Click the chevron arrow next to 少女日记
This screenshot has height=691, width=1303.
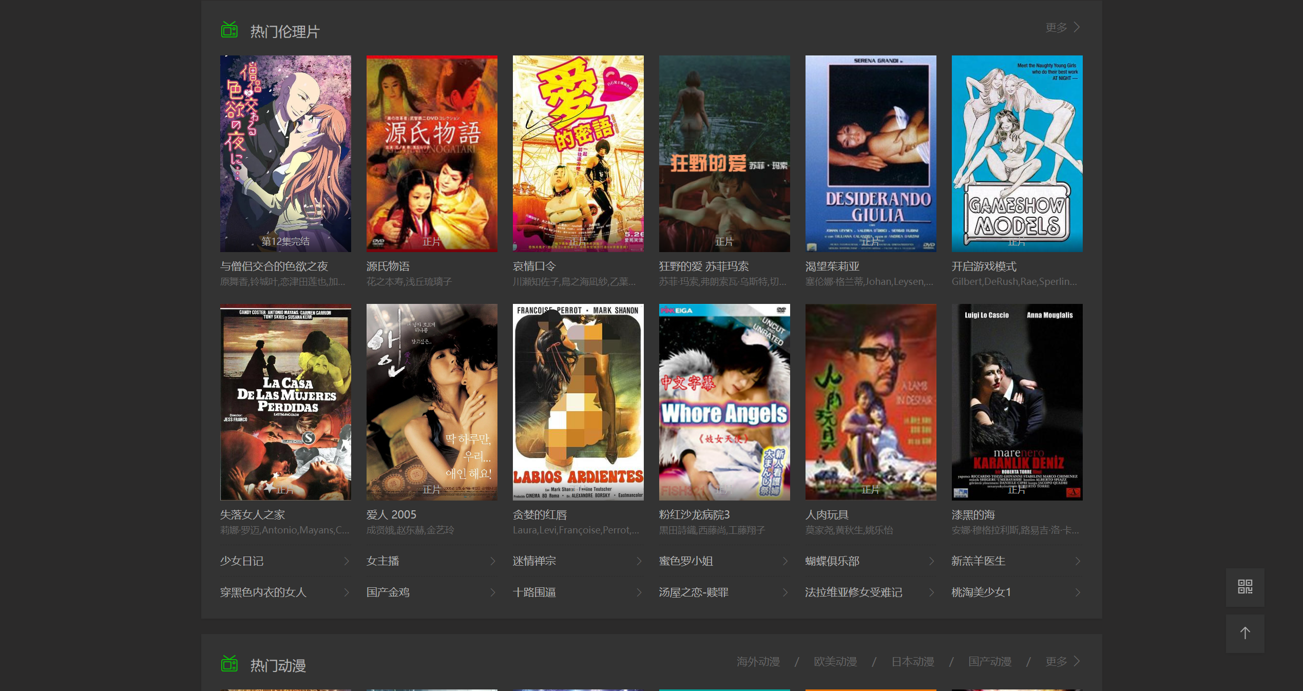coord(347,561)
